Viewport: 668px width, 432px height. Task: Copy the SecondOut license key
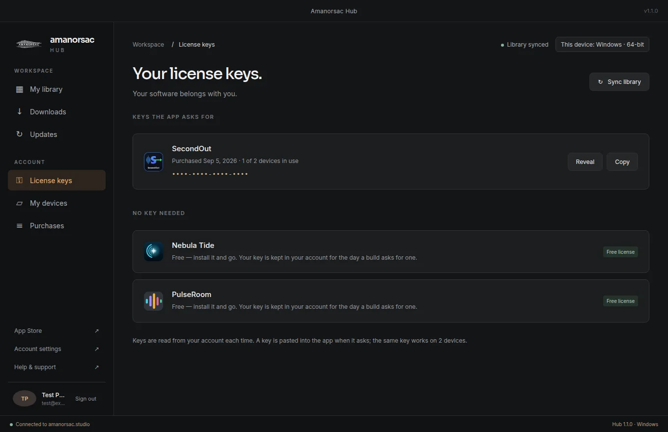point(622,162)
